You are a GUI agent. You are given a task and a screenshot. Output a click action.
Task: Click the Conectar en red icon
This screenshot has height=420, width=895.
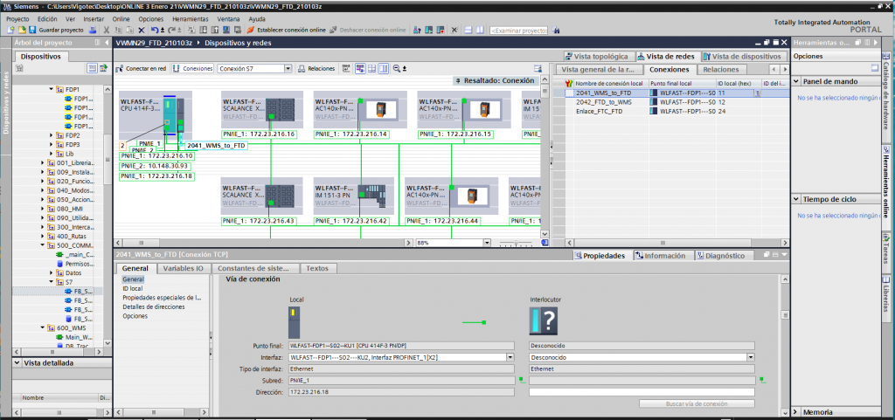[121, 68]
